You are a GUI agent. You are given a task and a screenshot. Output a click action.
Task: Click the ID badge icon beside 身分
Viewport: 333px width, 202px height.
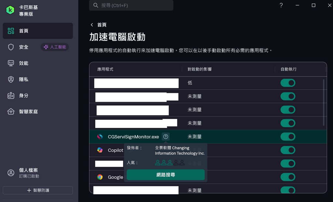11,95
